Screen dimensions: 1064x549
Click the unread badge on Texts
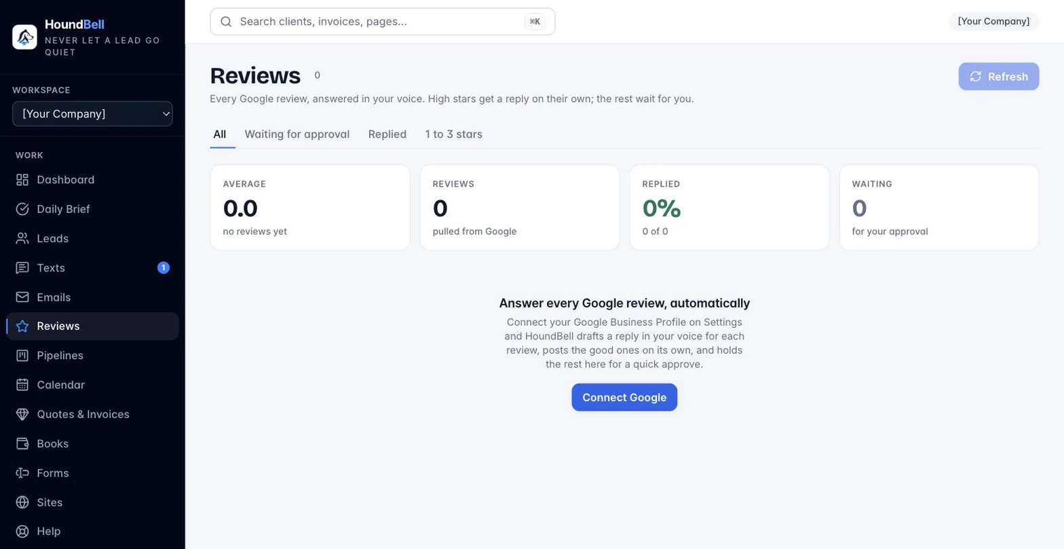[x=164, y=268]
